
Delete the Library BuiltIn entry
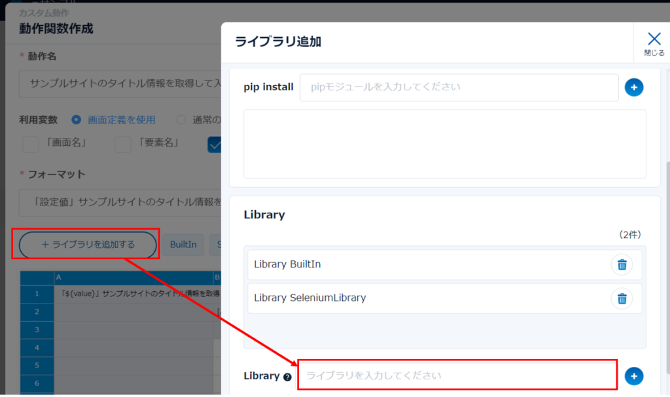point(622,265)
